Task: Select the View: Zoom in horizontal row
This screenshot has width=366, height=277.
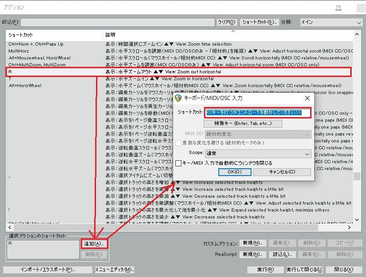Action: 179,78
